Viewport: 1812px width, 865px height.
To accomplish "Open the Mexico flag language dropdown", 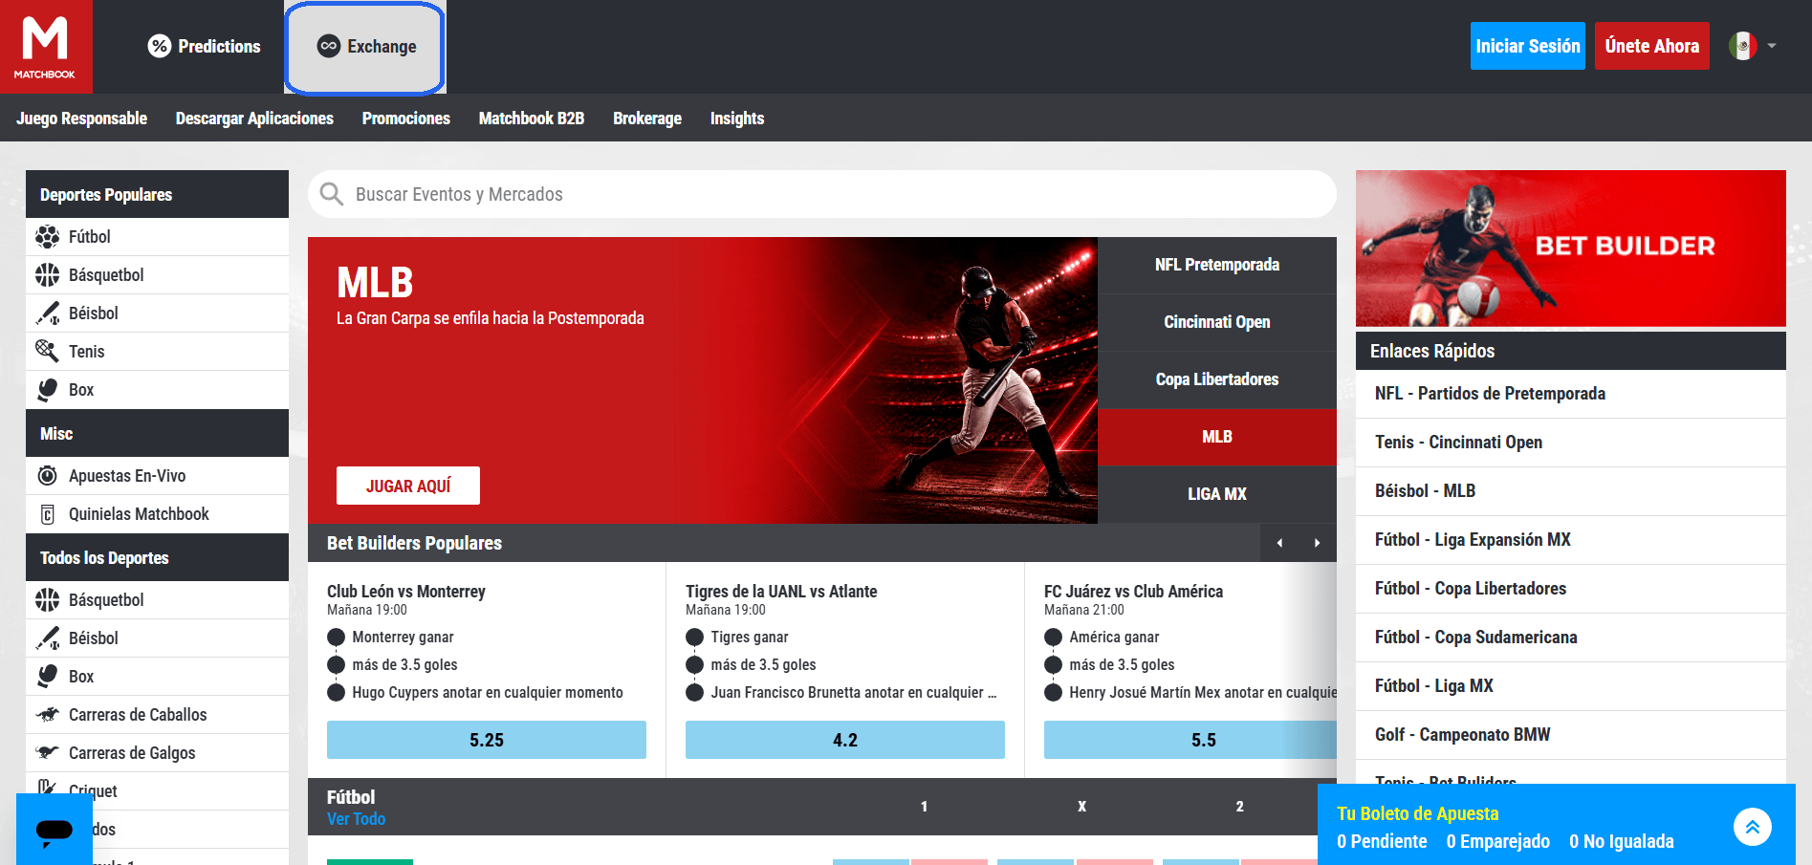I will coord(1752,46).
